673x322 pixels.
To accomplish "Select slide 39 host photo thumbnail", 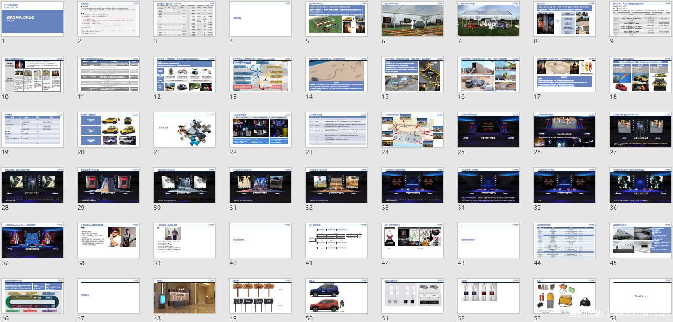I will point(184,240).
